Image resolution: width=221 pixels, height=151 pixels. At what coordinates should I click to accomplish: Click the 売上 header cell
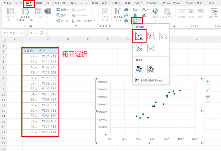click(48, 51)
